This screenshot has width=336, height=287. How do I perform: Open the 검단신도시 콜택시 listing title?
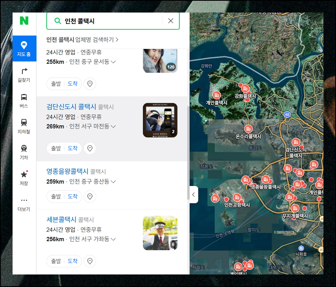71,106
